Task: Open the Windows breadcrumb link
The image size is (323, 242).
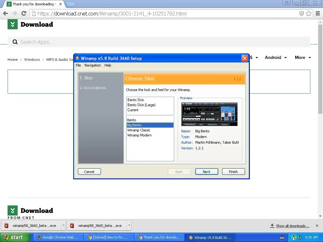Action: coord(32,60)
